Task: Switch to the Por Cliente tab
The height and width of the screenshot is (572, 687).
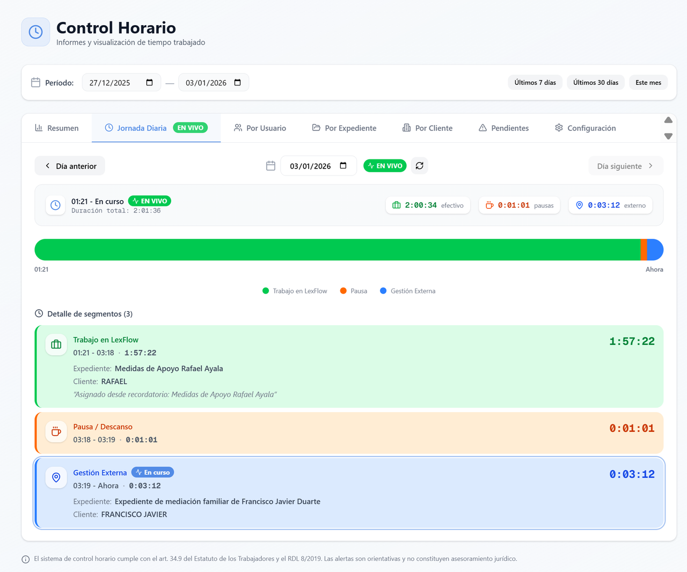Action: (x=427, y=128)
